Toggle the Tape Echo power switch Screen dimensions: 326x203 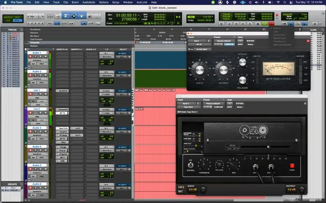coord(292,166)
